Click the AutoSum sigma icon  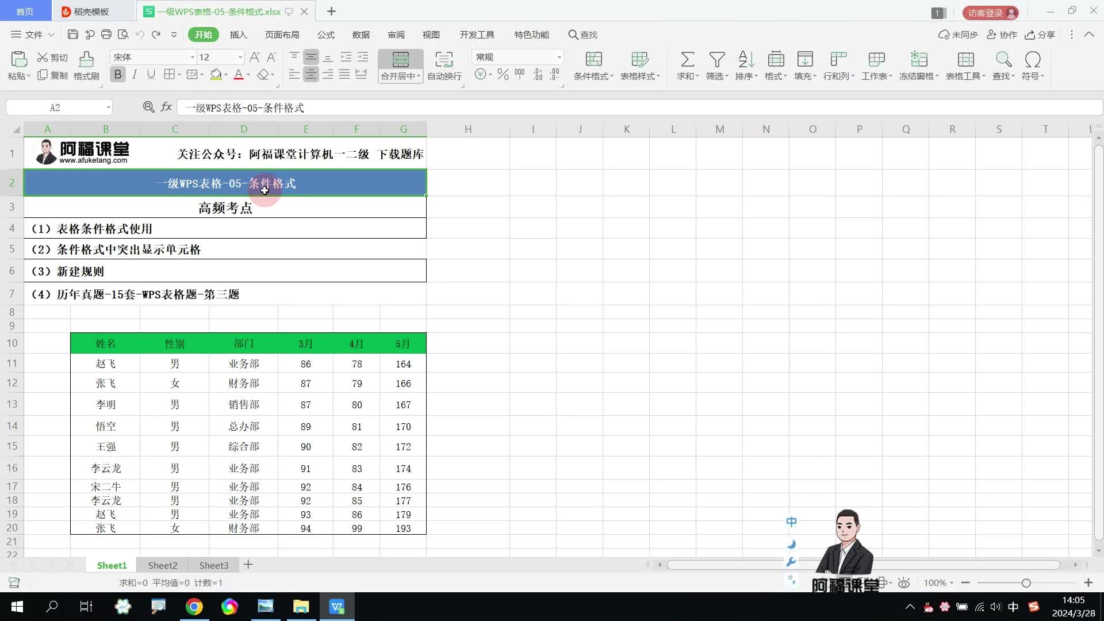[x=687, y=60]
